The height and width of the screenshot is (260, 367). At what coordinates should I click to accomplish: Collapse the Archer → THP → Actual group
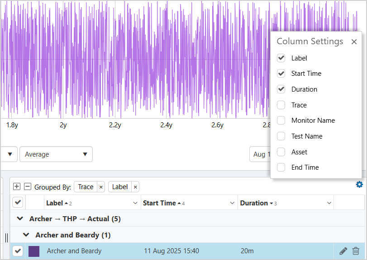[x=20, y=219]
